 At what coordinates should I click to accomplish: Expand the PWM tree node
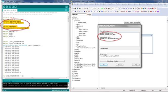point(76,39)
